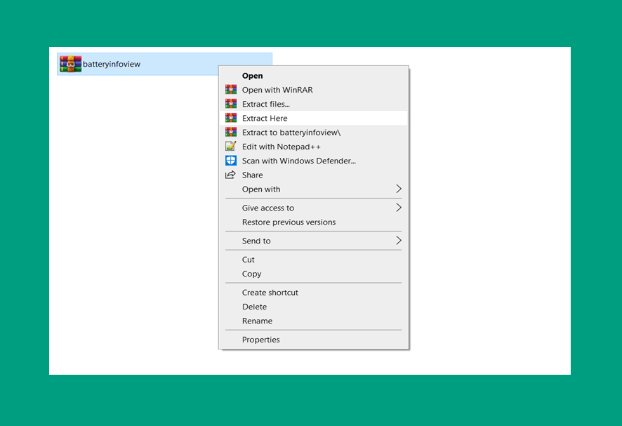Select Extract to batteryinfoview\ option
The height and width of the screenshot is (426, 622).
coord(313,132)
